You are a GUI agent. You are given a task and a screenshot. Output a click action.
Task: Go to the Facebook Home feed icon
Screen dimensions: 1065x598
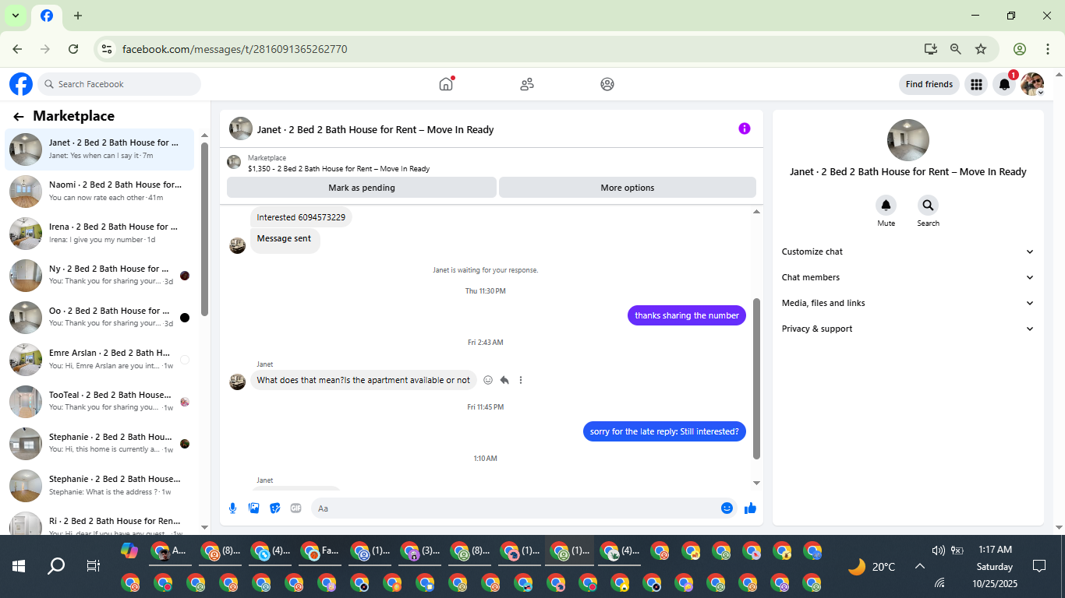pyautogui.click(x=446, y=84)
